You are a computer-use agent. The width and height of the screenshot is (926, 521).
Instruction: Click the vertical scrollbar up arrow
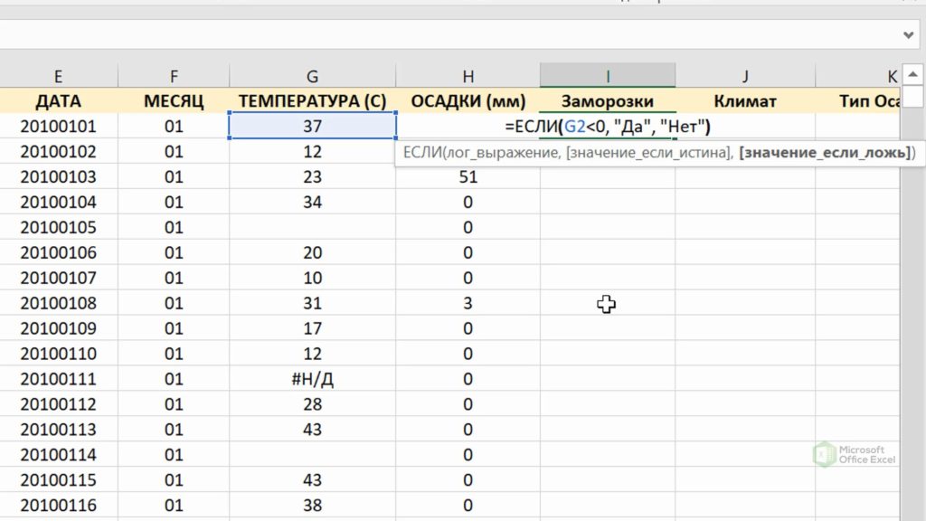point(912,74)
